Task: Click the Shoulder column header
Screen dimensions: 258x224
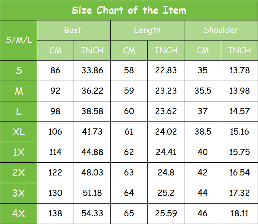Action: [221, 30]
